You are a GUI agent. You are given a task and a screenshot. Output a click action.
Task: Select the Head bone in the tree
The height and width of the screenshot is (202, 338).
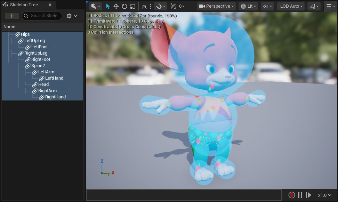tap(43, 84)
